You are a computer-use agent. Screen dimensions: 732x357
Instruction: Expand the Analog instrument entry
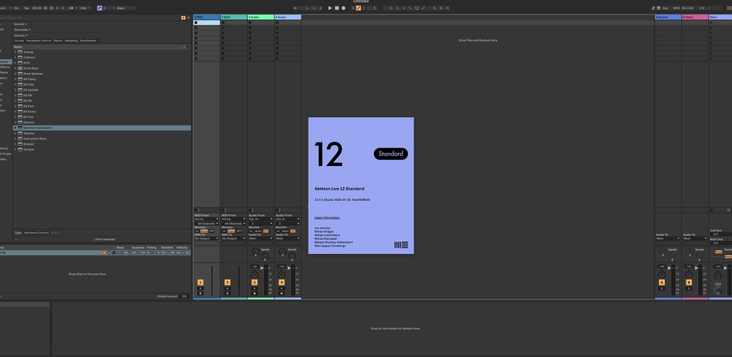[15, 52]
